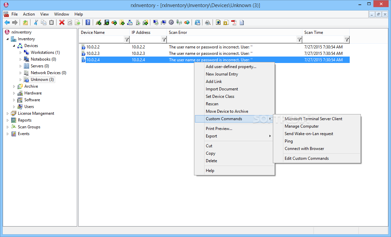Viewport: 391px width, 237px height.
Task: Click the export text document icon
Action: click(242, 23)
